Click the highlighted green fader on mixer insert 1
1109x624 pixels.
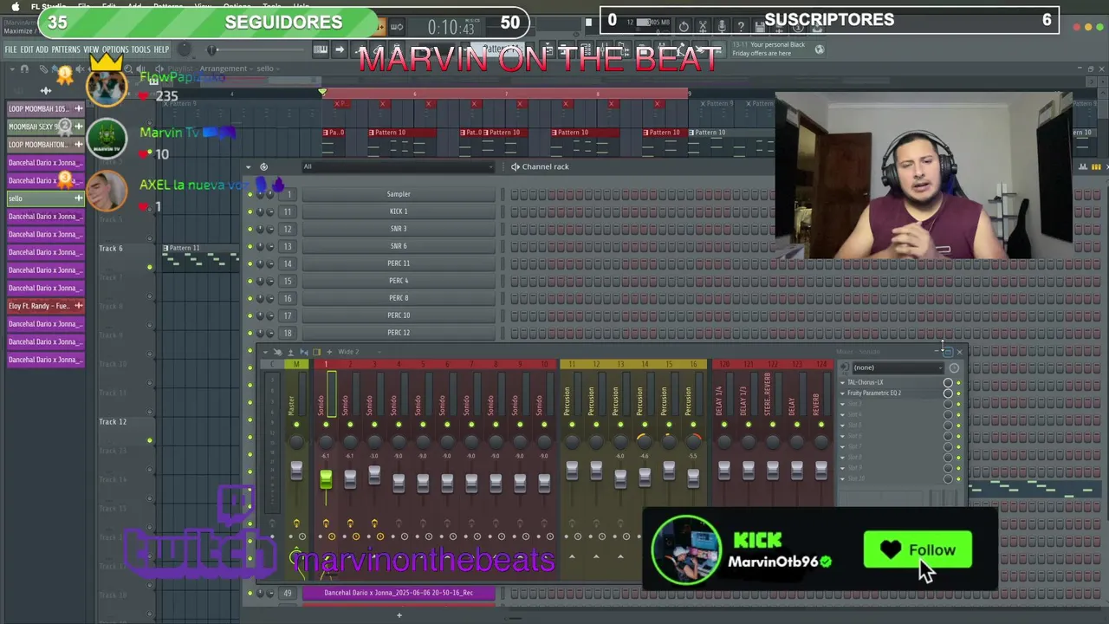[x=326, y=478]
